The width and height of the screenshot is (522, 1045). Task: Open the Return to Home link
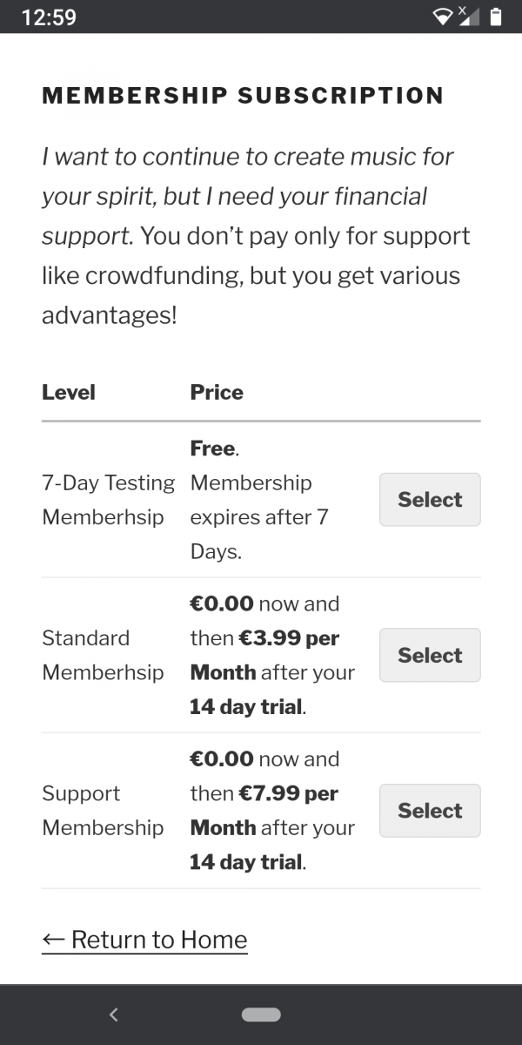[x=144, y=940]
